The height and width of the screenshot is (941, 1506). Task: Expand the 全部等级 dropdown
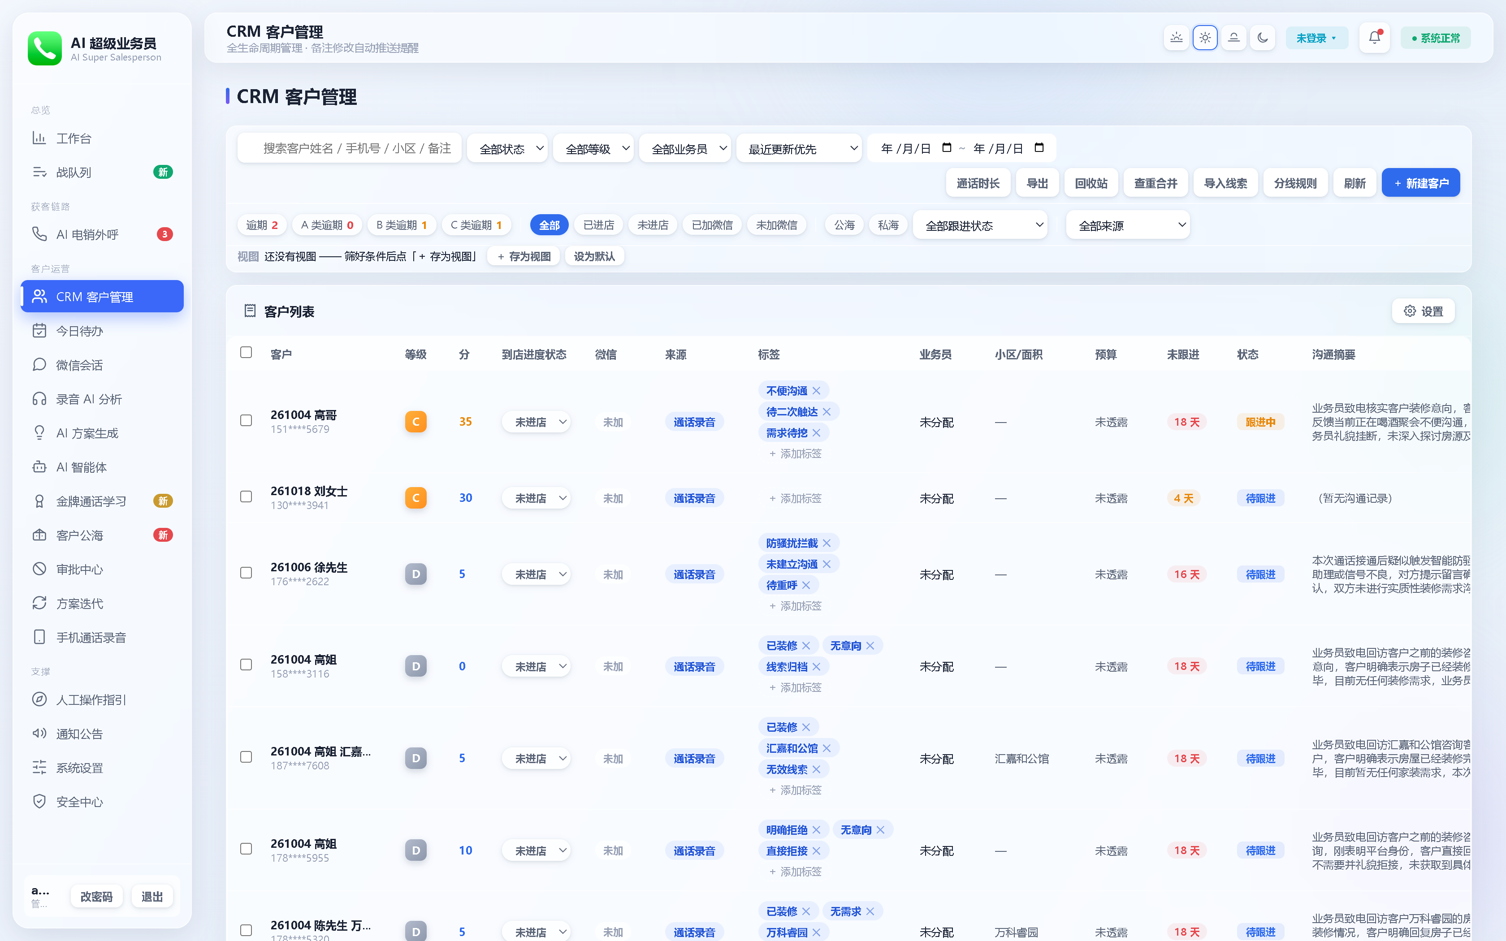[593, 149]
